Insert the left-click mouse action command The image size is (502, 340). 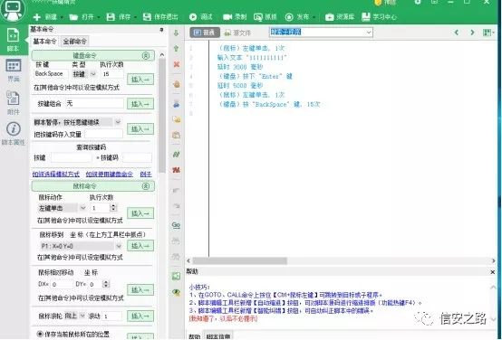click(x=140, y=213)
